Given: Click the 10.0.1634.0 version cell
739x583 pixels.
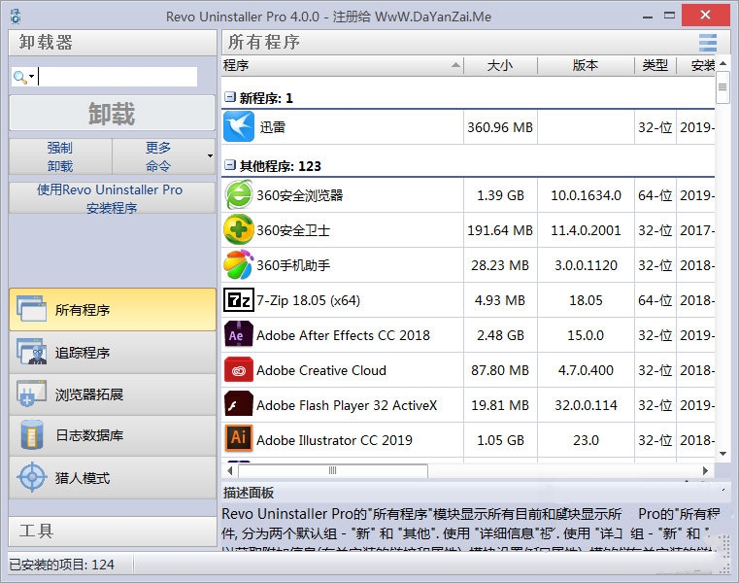Looking at the screenshot, I should [x=586, y=195].
